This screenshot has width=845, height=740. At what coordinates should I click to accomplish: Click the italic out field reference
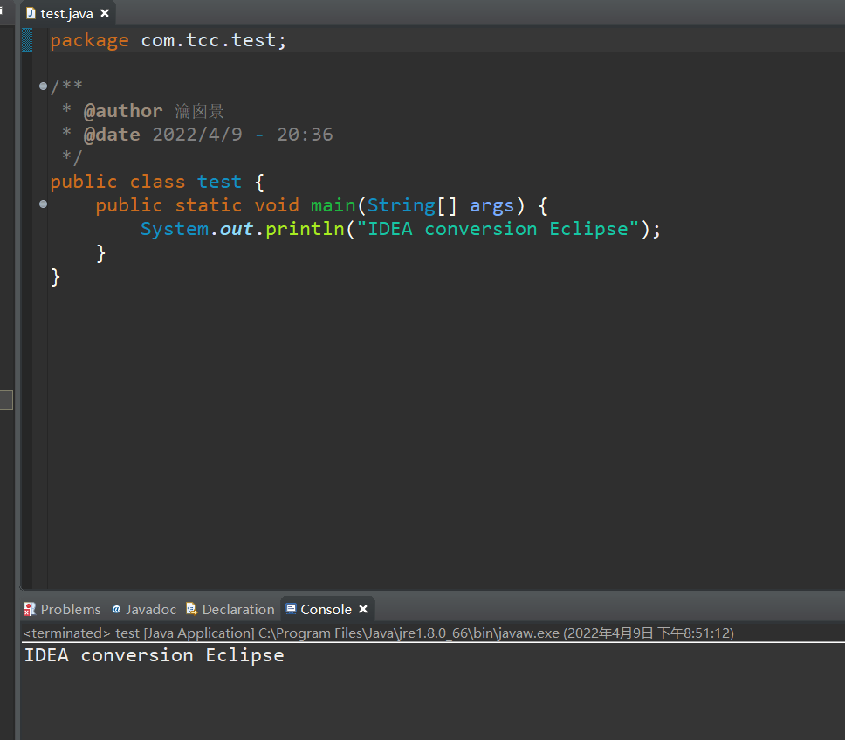tap(237, 229)
